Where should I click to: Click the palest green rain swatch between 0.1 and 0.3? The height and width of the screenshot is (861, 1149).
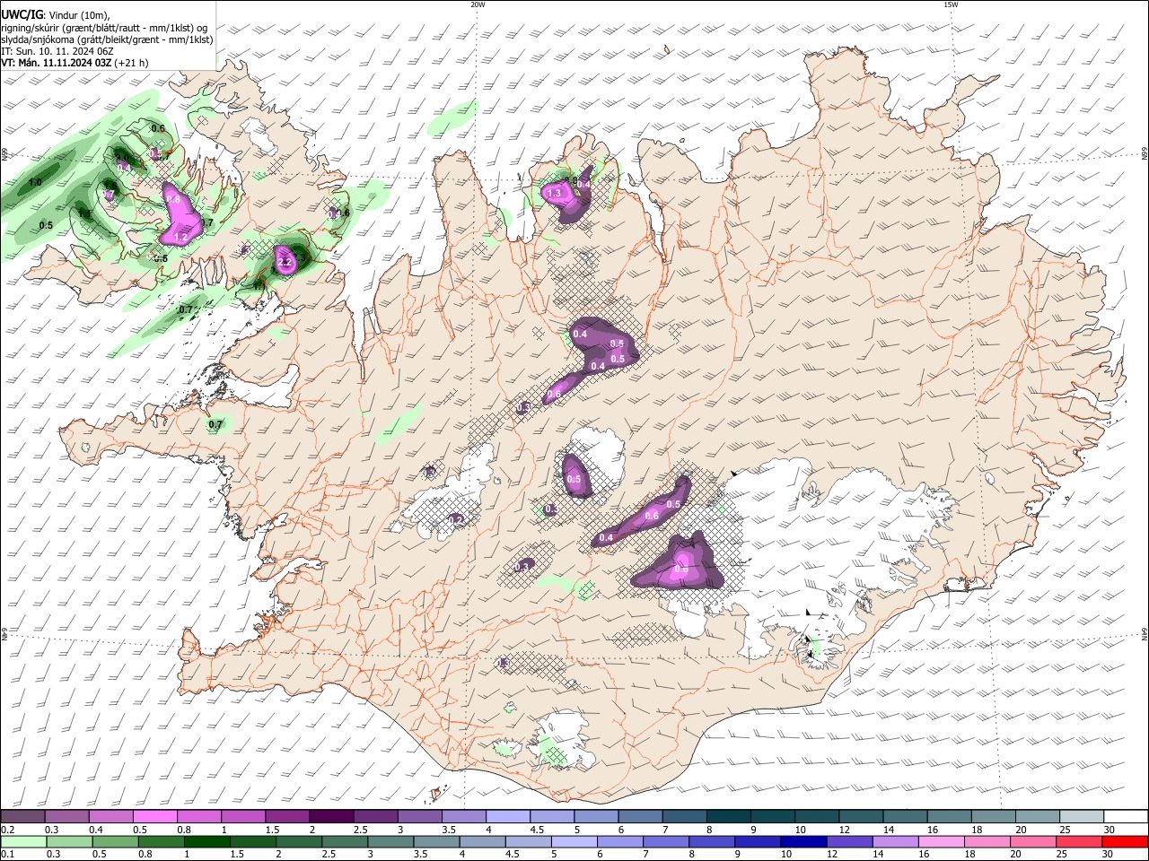[x=22, y=841]
